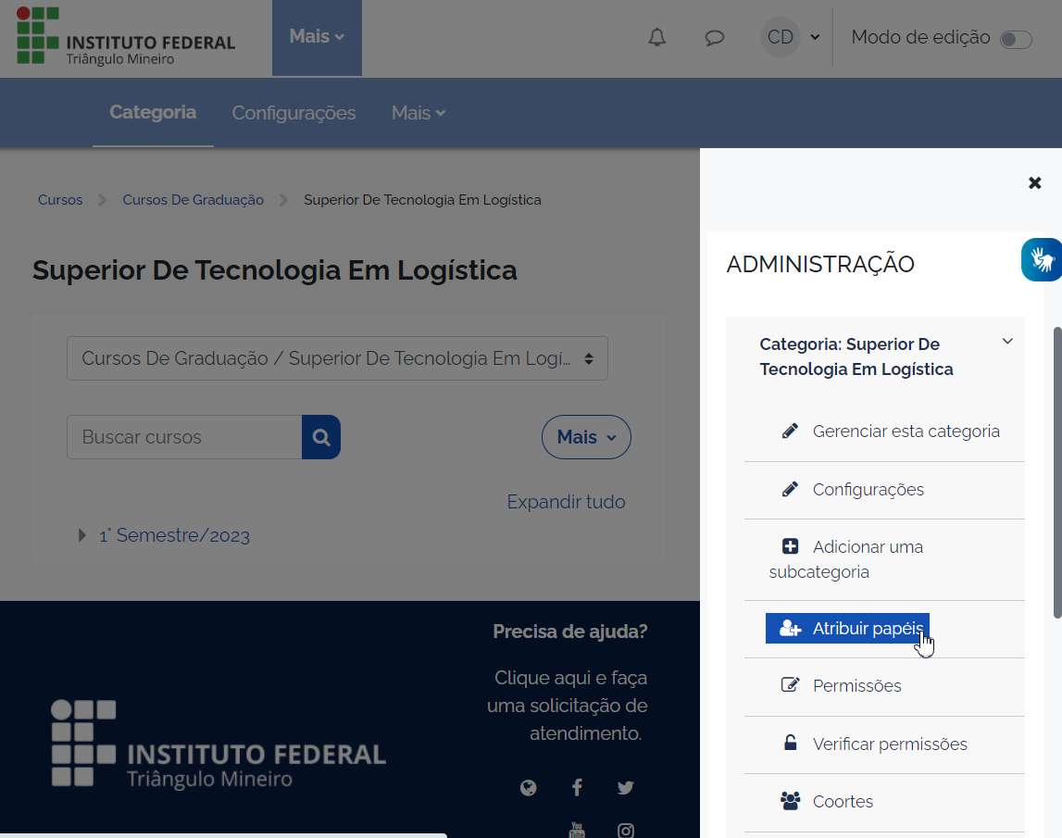Close the administration side panel

click(x=1035, y=183)
